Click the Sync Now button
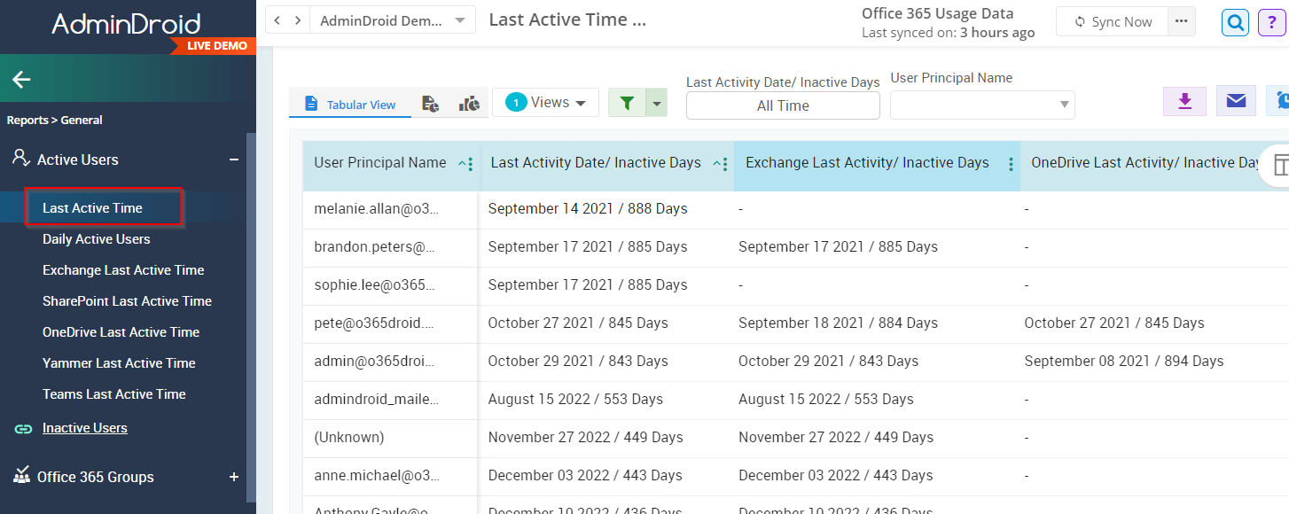Image resolution: width=1289 pixels, height=514 pixels. [1112, 22]
